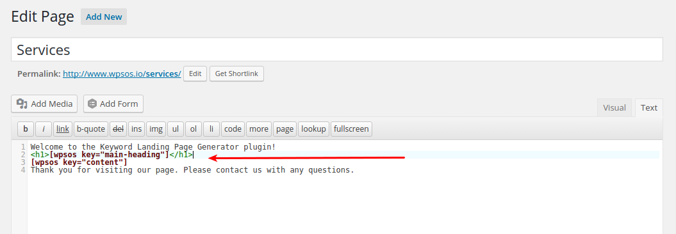Switch to the Visual editor tab
The width and height of the screenshot is (676, 234).
(614, 107)
